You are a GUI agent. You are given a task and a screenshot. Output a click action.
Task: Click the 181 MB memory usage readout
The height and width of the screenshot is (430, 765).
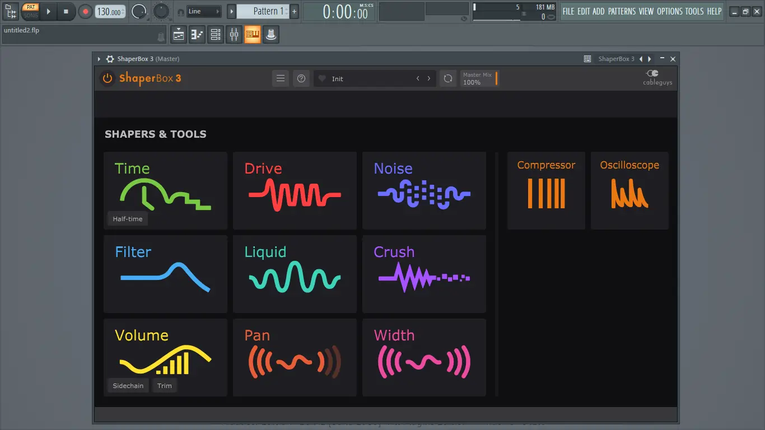point(545,7)
